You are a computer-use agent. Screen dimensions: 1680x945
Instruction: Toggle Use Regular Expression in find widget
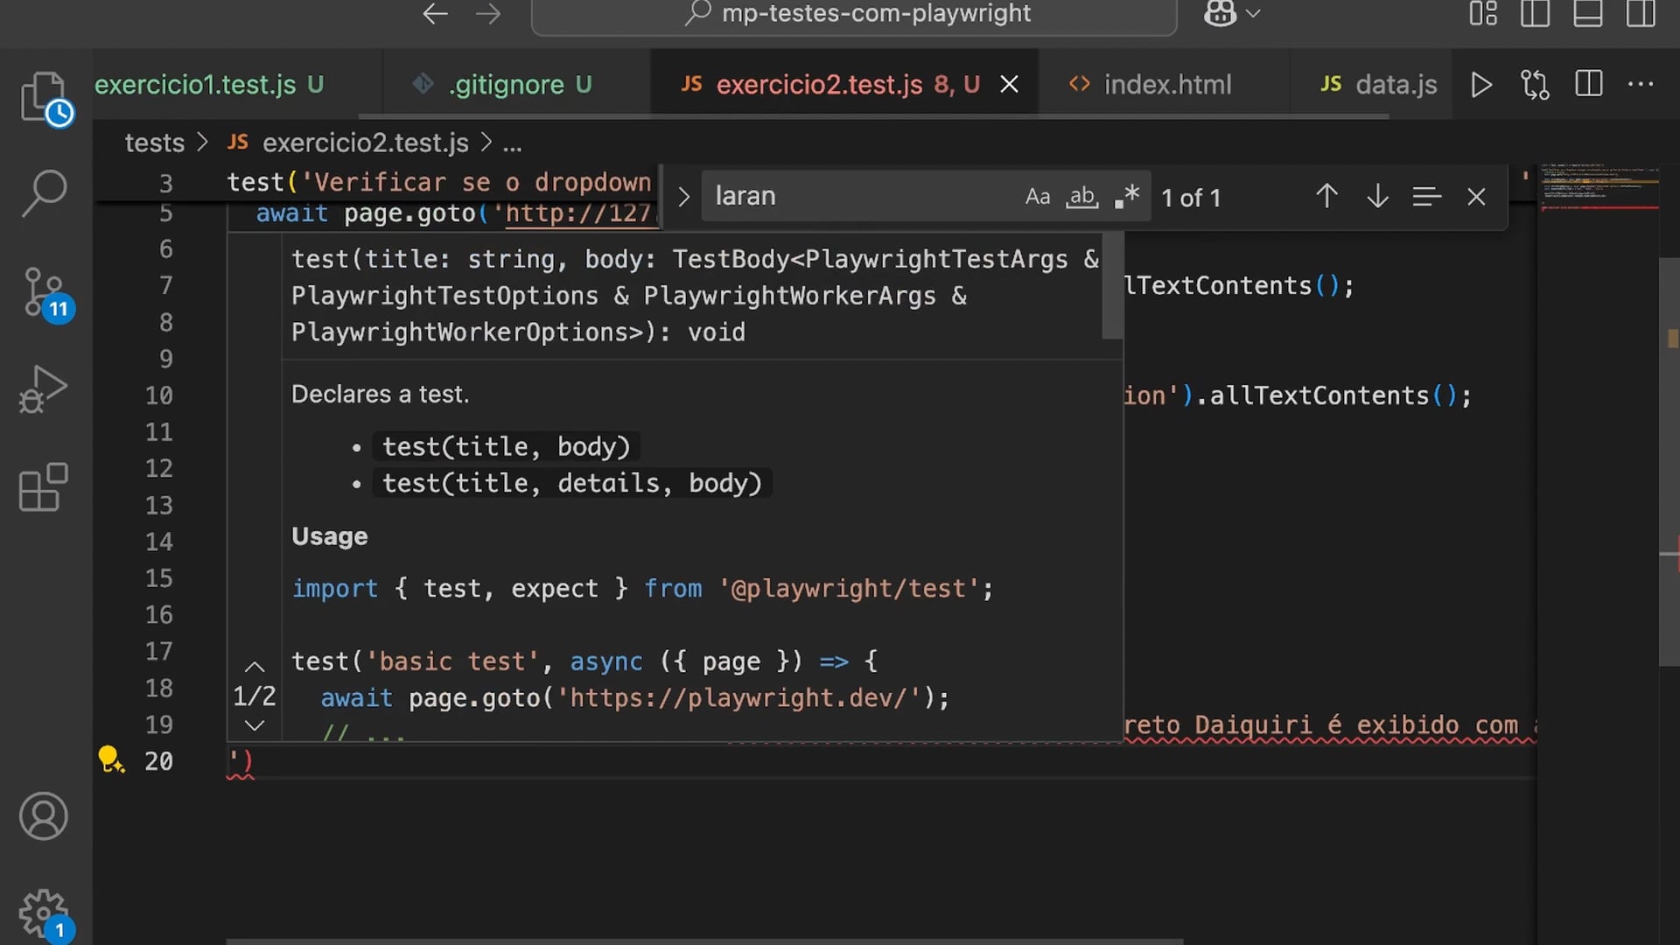[1127, 197]
